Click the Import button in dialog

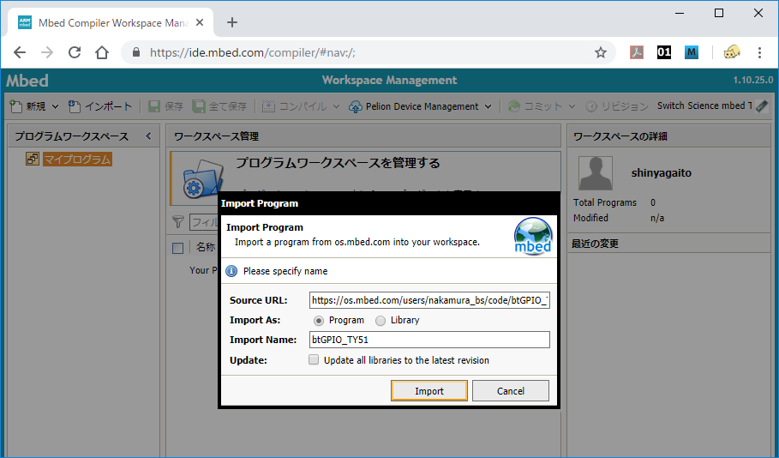pyautogui.click(x=428, y=391)
